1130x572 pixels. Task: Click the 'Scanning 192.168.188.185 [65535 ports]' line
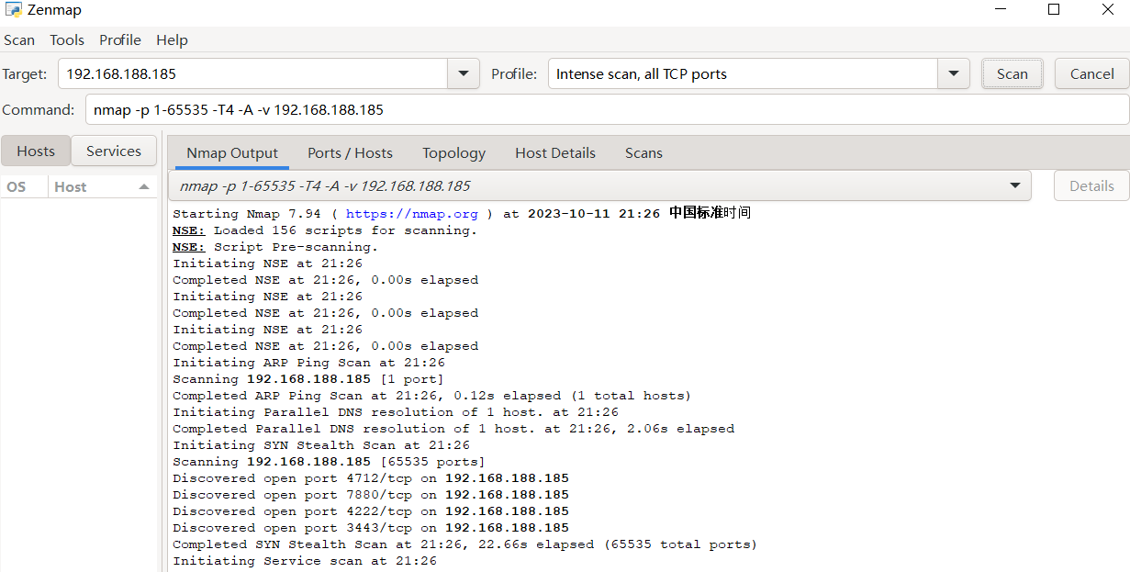[x=329, y=462]
